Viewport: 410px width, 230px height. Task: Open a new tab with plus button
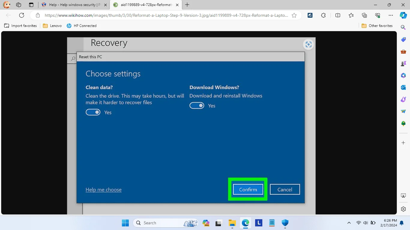(x=187, y=5)
